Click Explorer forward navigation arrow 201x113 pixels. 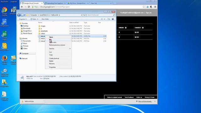pyautogui.click(x=22, y=15)
